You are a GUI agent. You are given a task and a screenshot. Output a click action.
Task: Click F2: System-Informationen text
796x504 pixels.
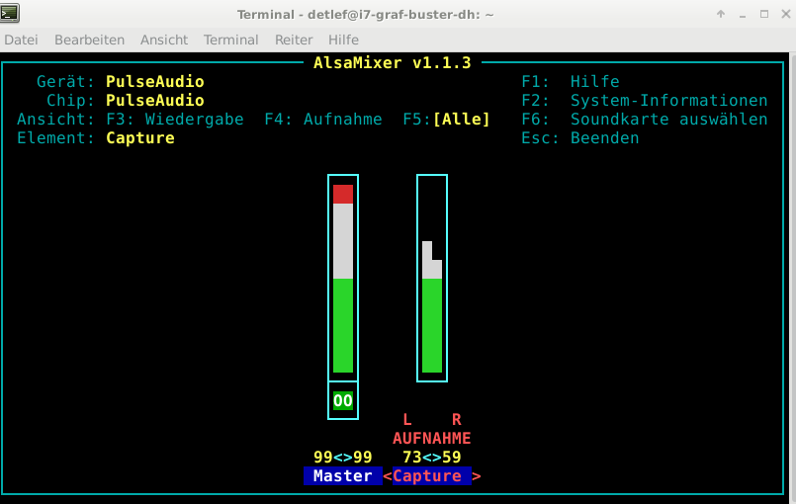coord(645,101)
